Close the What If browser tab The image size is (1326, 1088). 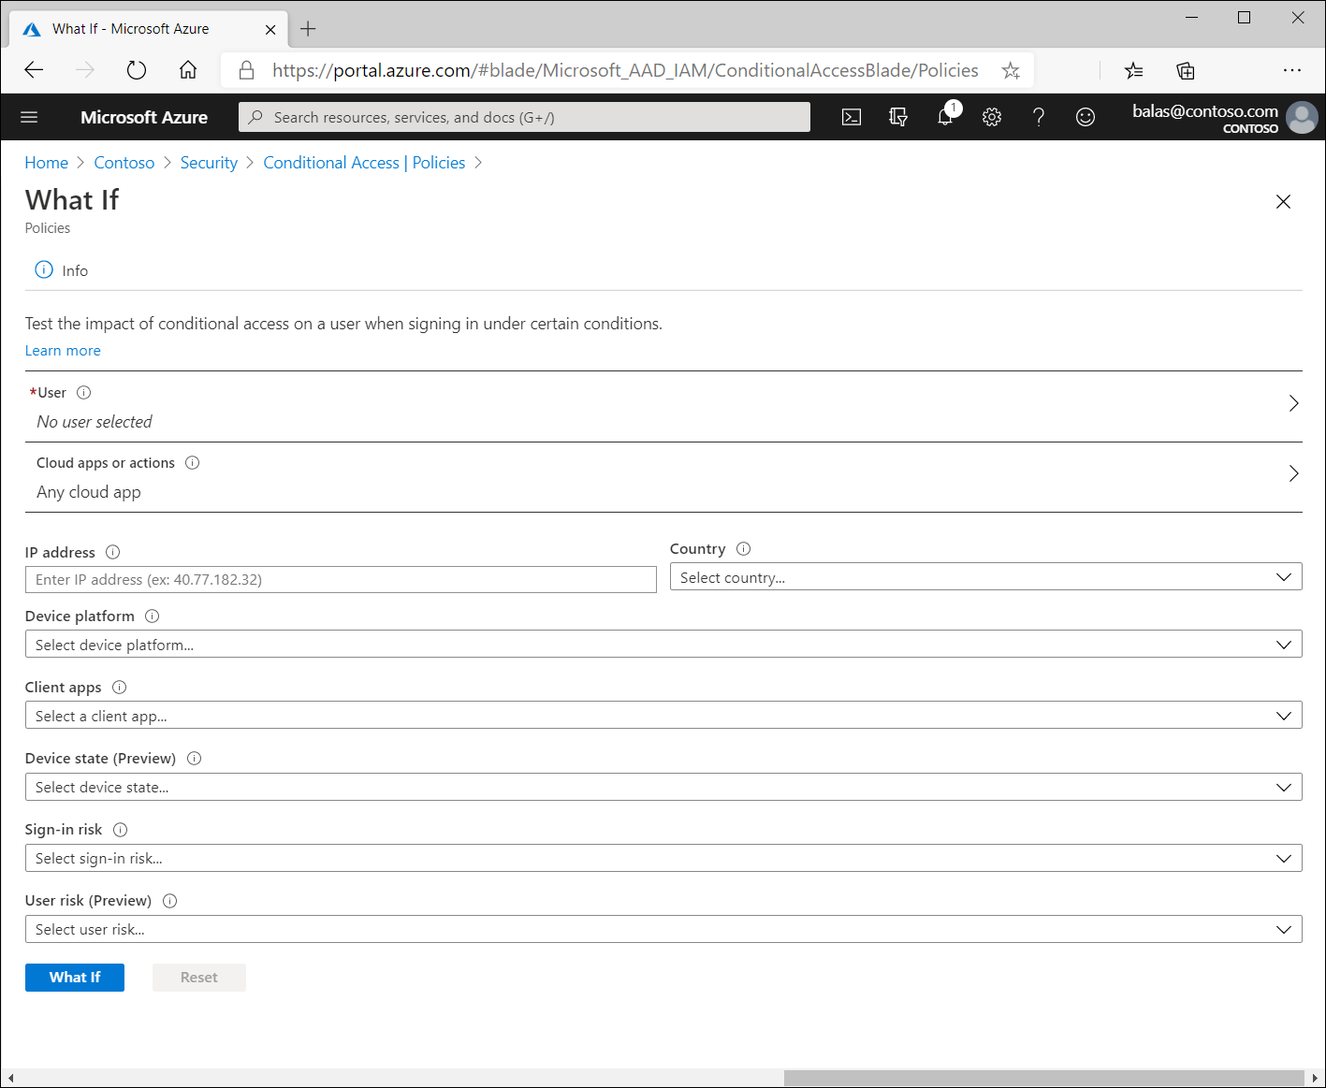270,30
